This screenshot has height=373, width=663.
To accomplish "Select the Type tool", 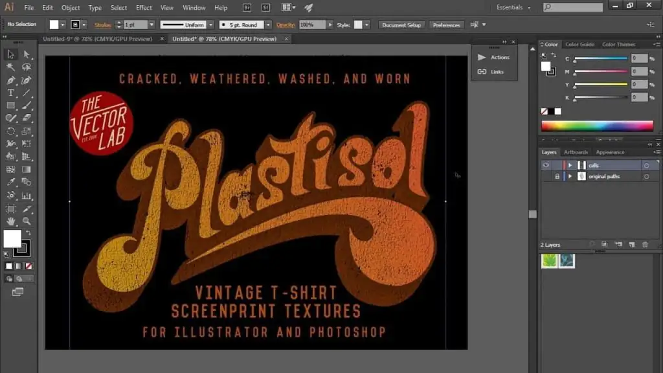I will [x=11, y=93].
